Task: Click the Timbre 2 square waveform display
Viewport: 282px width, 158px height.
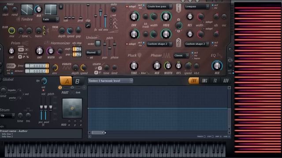Action: [x=51, y=9]
